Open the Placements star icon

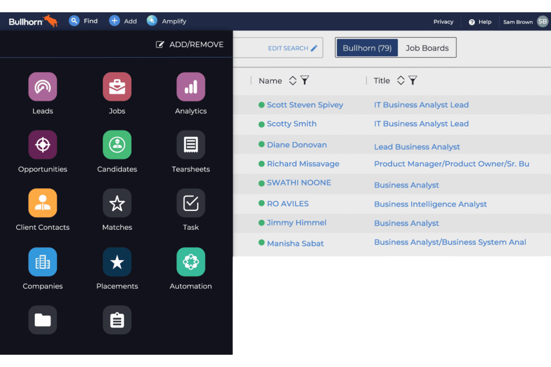(117, 262)
